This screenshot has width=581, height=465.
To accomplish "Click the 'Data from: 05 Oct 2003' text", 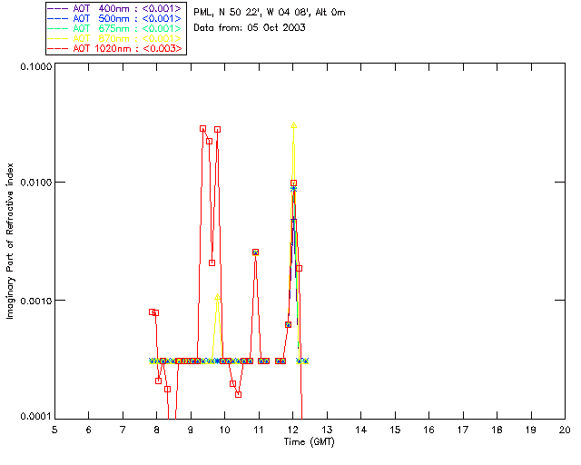I will tap(250, 27).
